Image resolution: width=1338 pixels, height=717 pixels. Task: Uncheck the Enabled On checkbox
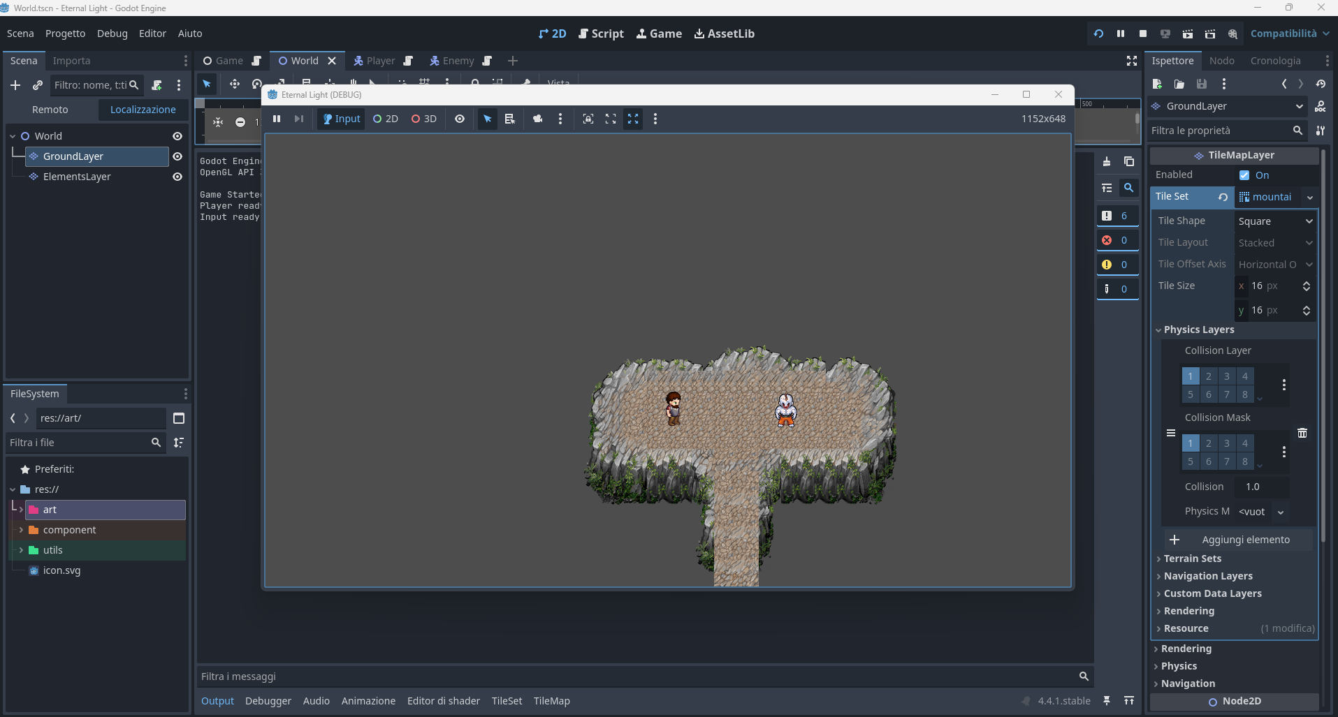pos(1244,175)
